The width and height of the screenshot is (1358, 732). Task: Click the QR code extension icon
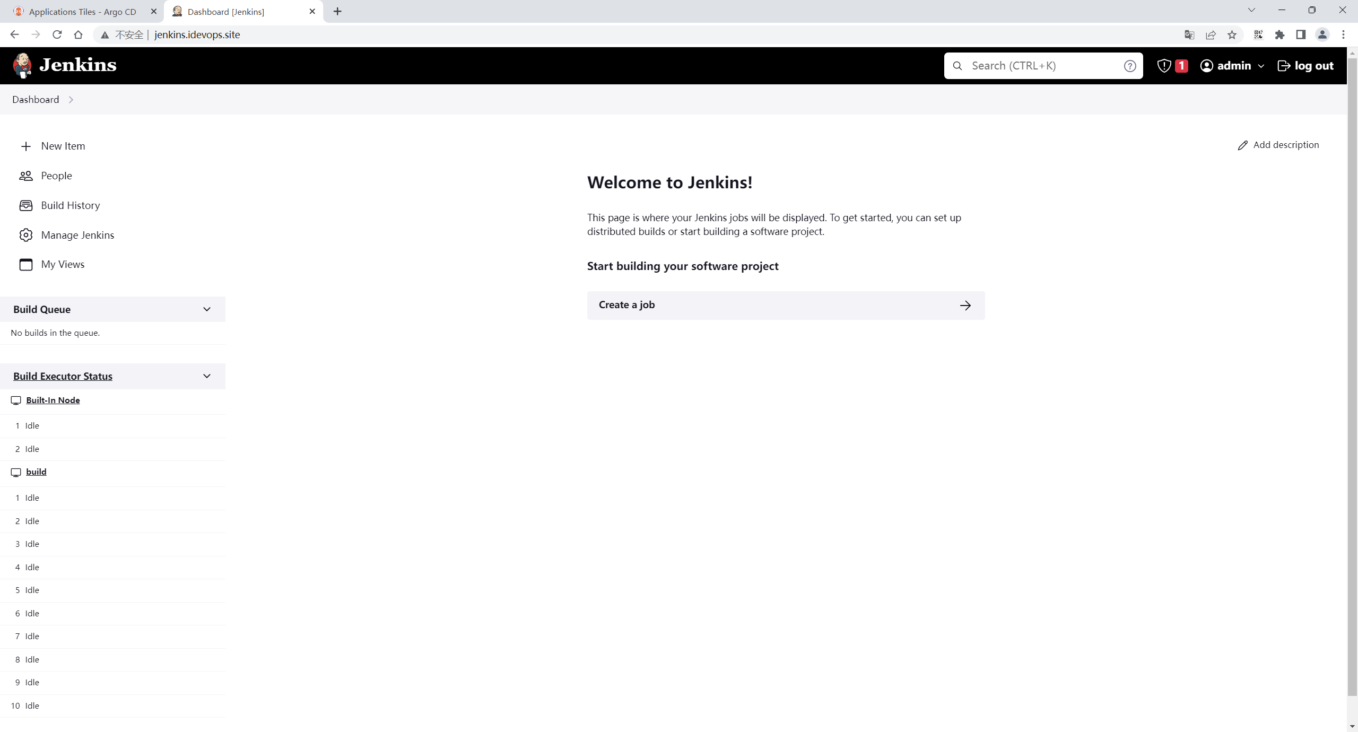(1258, 34)
